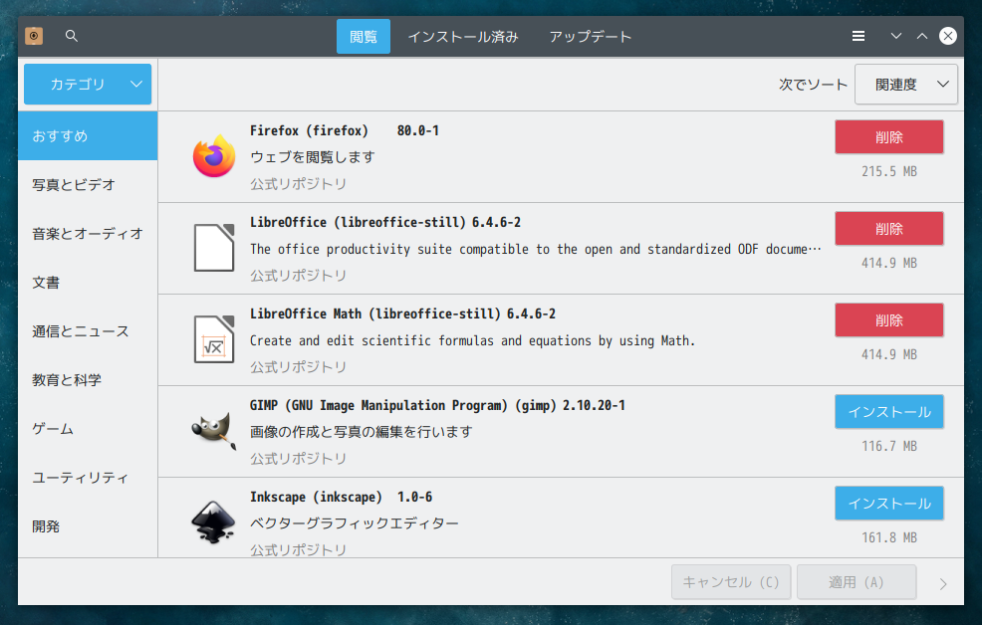Open the カテゴリ dropdown

click(88, 84)
